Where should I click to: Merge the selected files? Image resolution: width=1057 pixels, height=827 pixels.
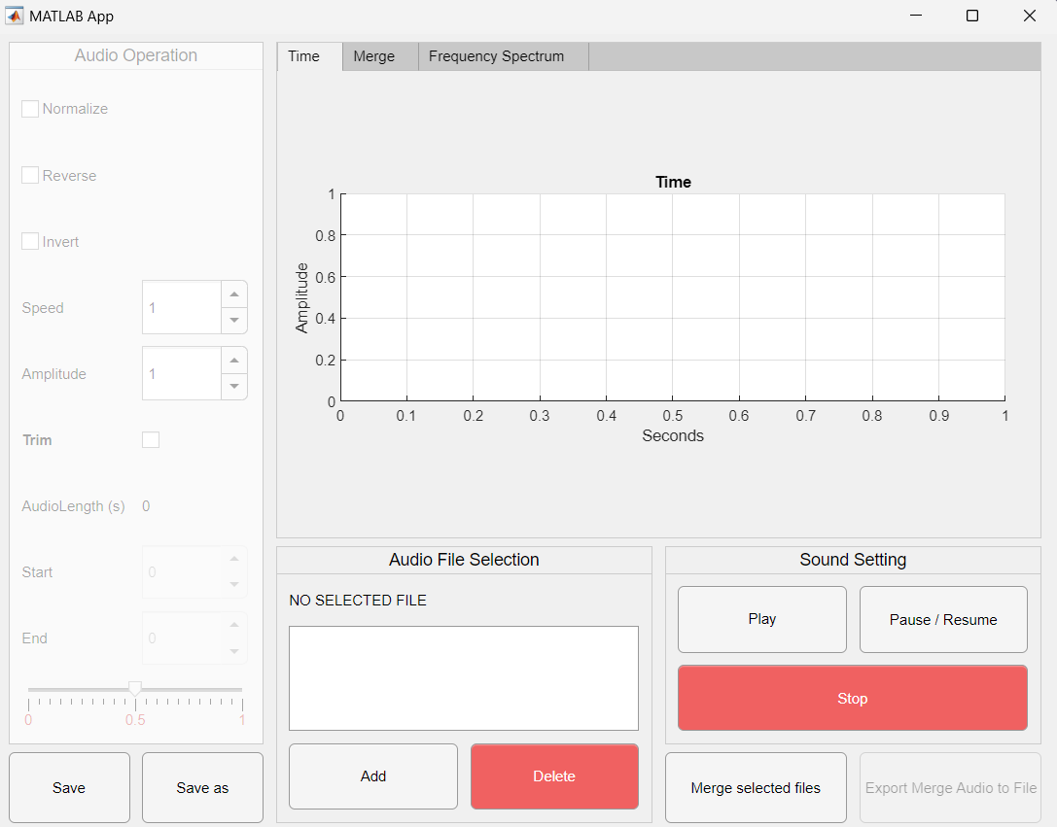756,787
